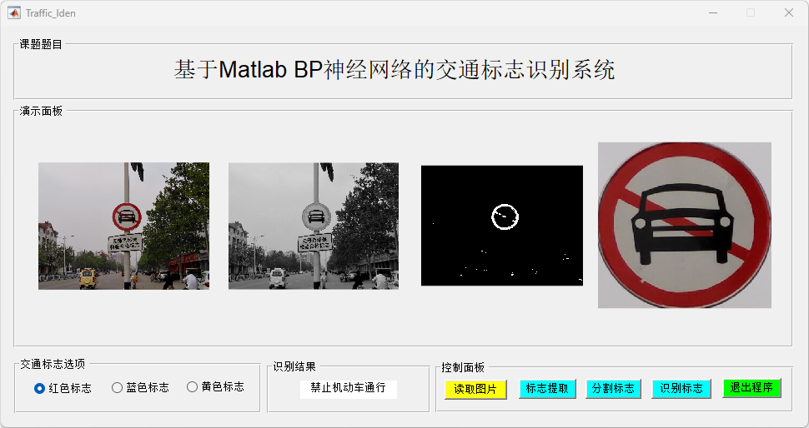809x428 pixels.
Task: Close the Traffic_Iden window
Action: pyautogui.click(x=789, y=12)
